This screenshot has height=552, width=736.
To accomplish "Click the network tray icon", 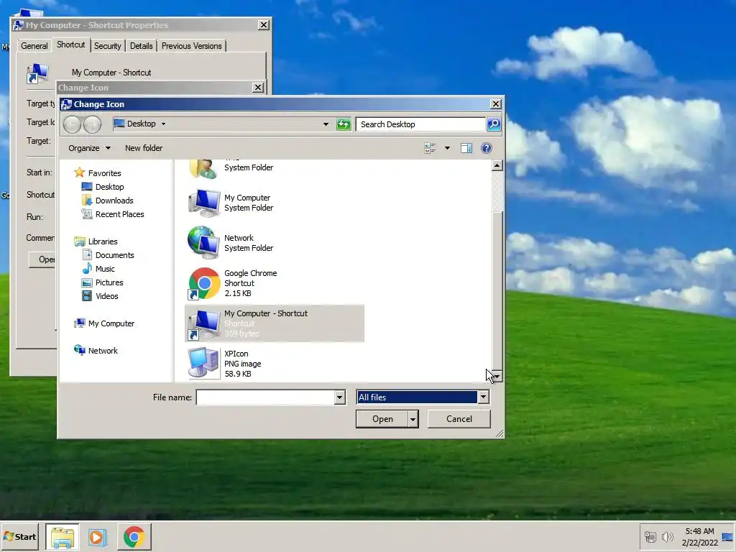I will coord(650,536).
